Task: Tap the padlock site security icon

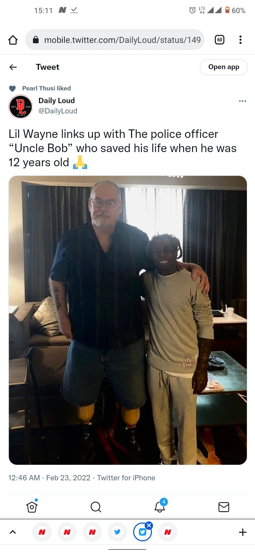Action: tap(35, 40)
